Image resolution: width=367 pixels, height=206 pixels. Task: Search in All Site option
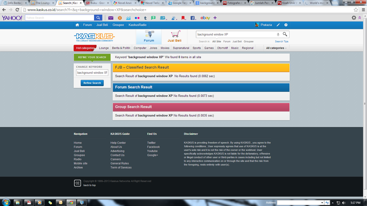217,41
